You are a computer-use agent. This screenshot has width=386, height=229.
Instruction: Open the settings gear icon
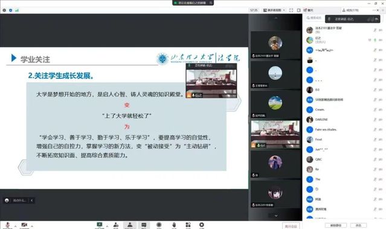[x=202, y=225]
